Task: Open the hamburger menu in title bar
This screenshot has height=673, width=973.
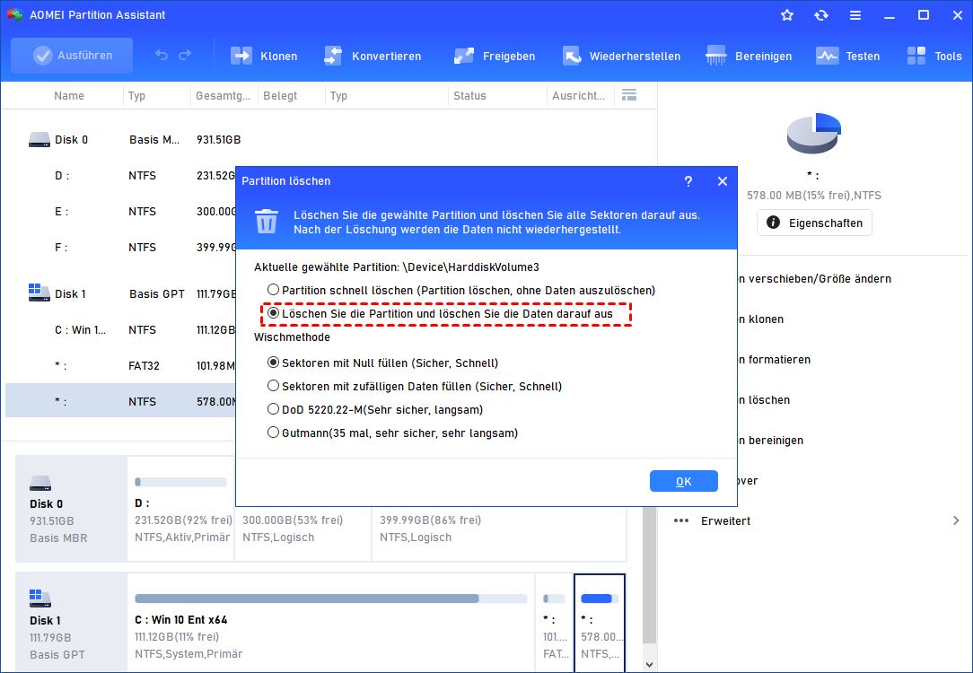Action: tap(855, 15)
